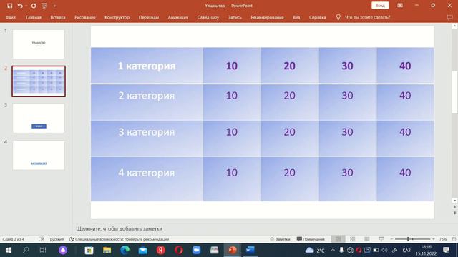Click the 10 cell in 4 категория row
This screenshot has height=257, width=458.
click(x=232, y=179)
